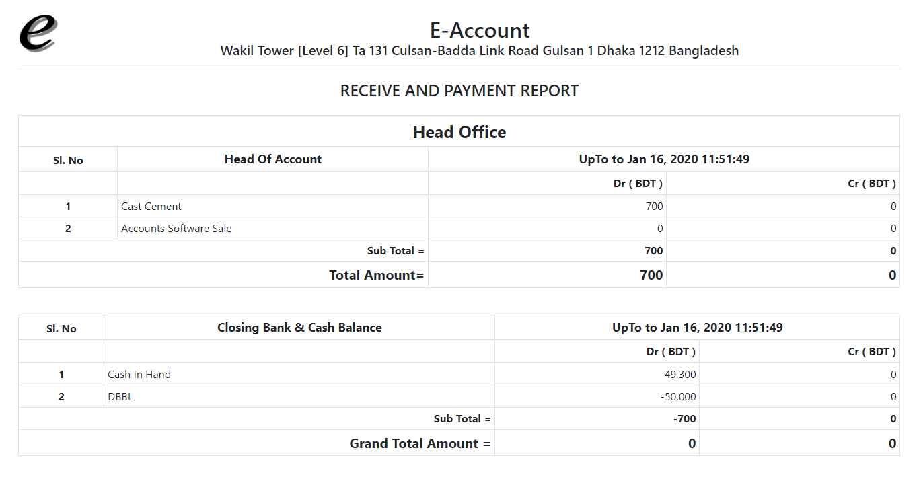Click the E-Account title heading

tap(480, 30)
